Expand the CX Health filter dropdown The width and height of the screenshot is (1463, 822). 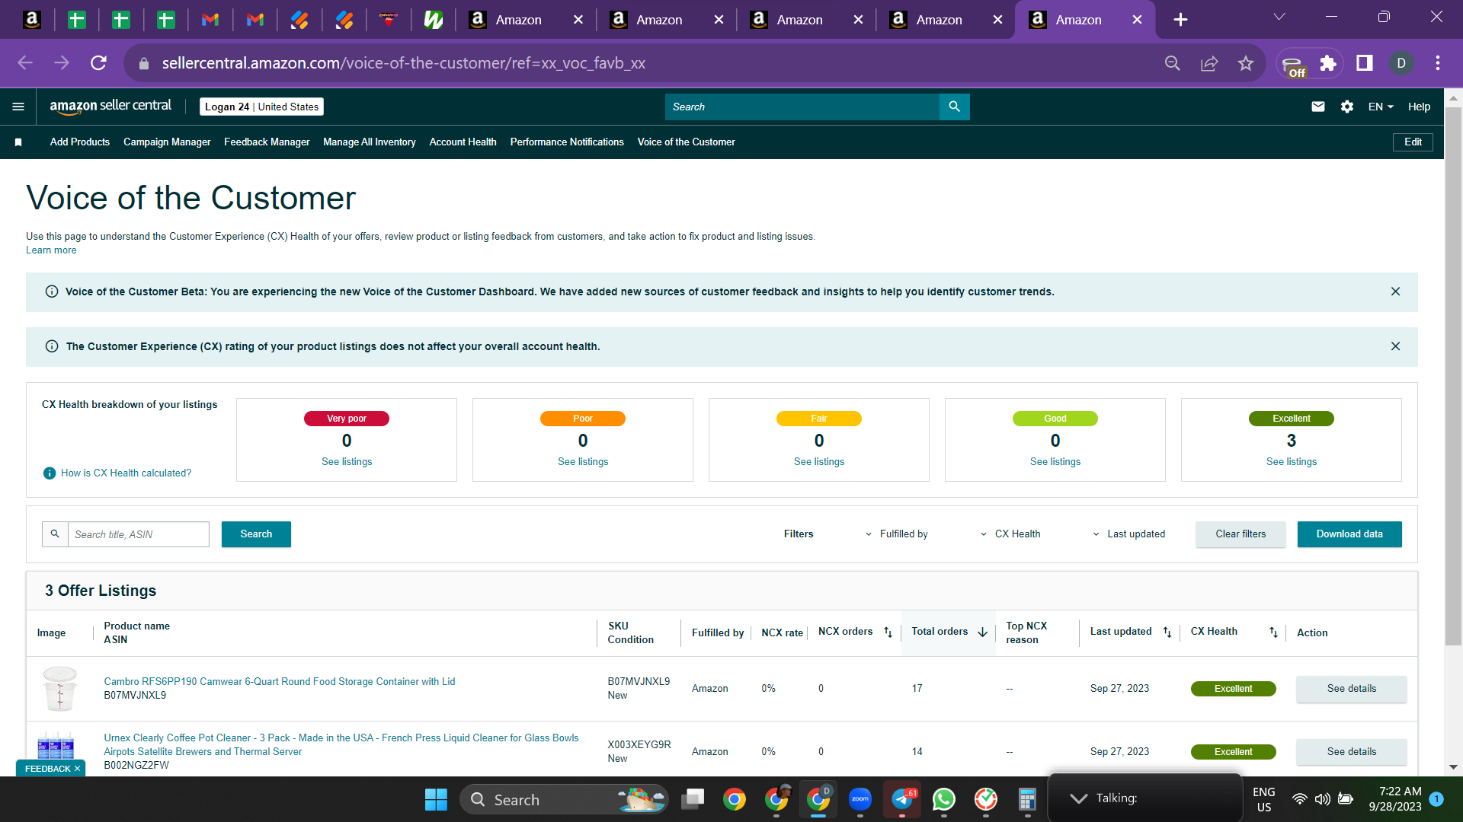coord(1010,534)
